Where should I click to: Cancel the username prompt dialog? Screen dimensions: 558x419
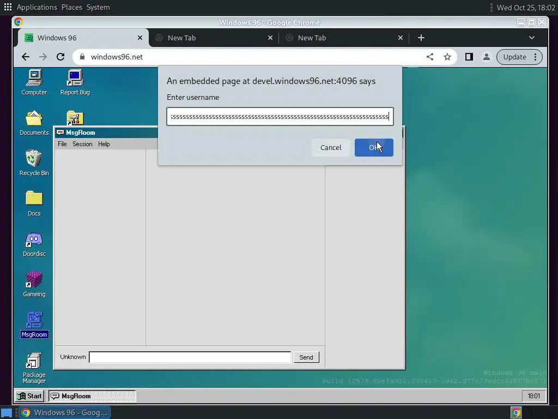[331, 147]
